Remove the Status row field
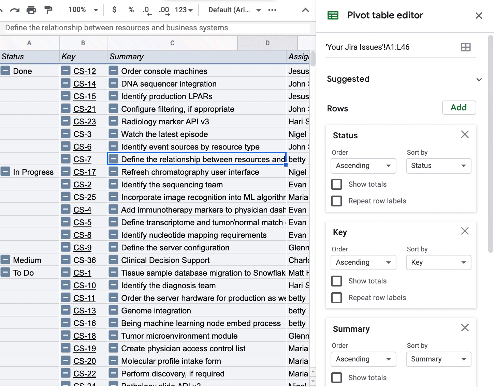 point(465,135)
